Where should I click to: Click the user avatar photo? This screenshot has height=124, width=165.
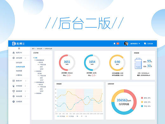click(126, 44)
